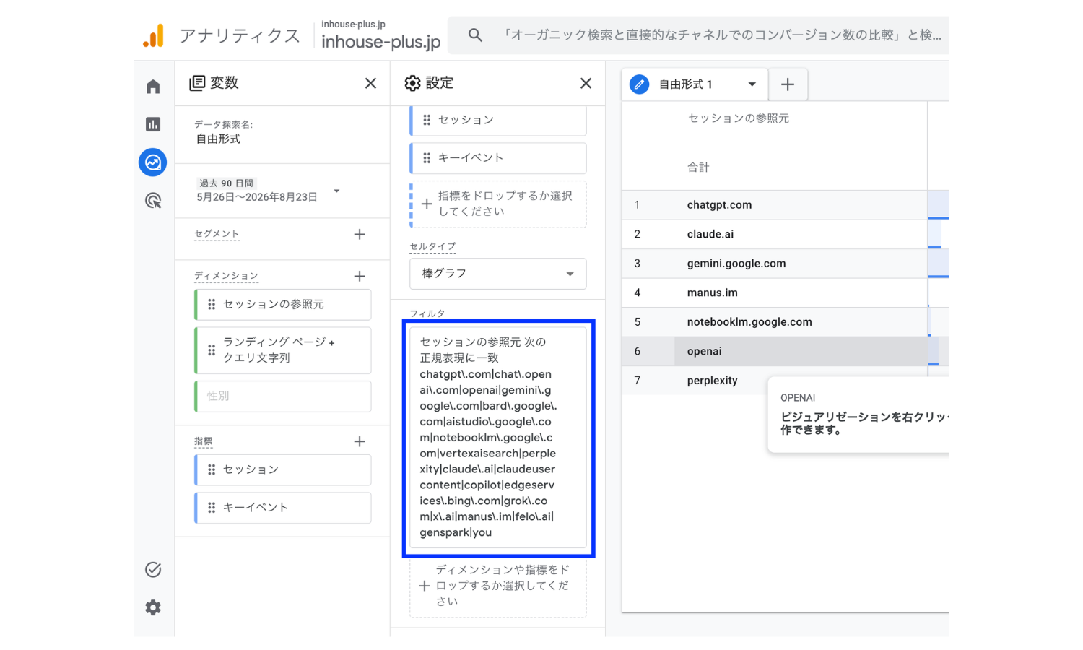Edit the セッションの参照元 regex filter
This screenshot has width=1083, height=650.
point(498,438)
